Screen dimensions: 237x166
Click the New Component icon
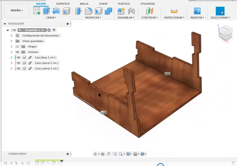(x=121, y=11)
